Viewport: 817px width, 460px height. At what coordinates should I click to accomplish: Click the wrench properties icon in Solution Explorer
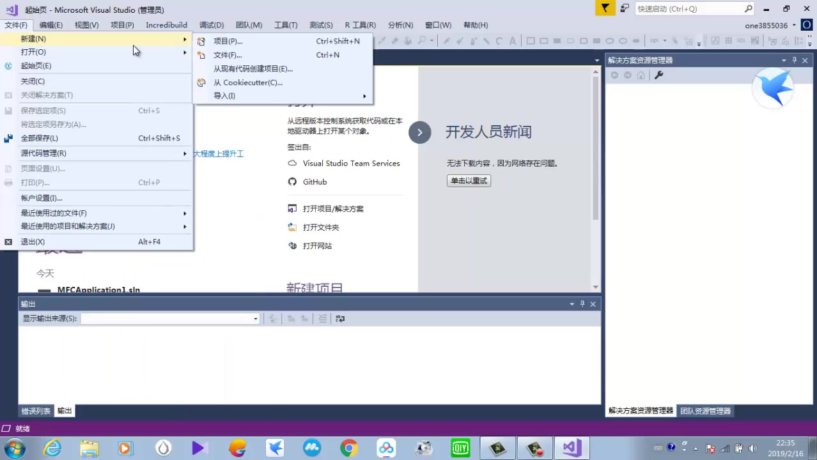click(x=658, y=75)
